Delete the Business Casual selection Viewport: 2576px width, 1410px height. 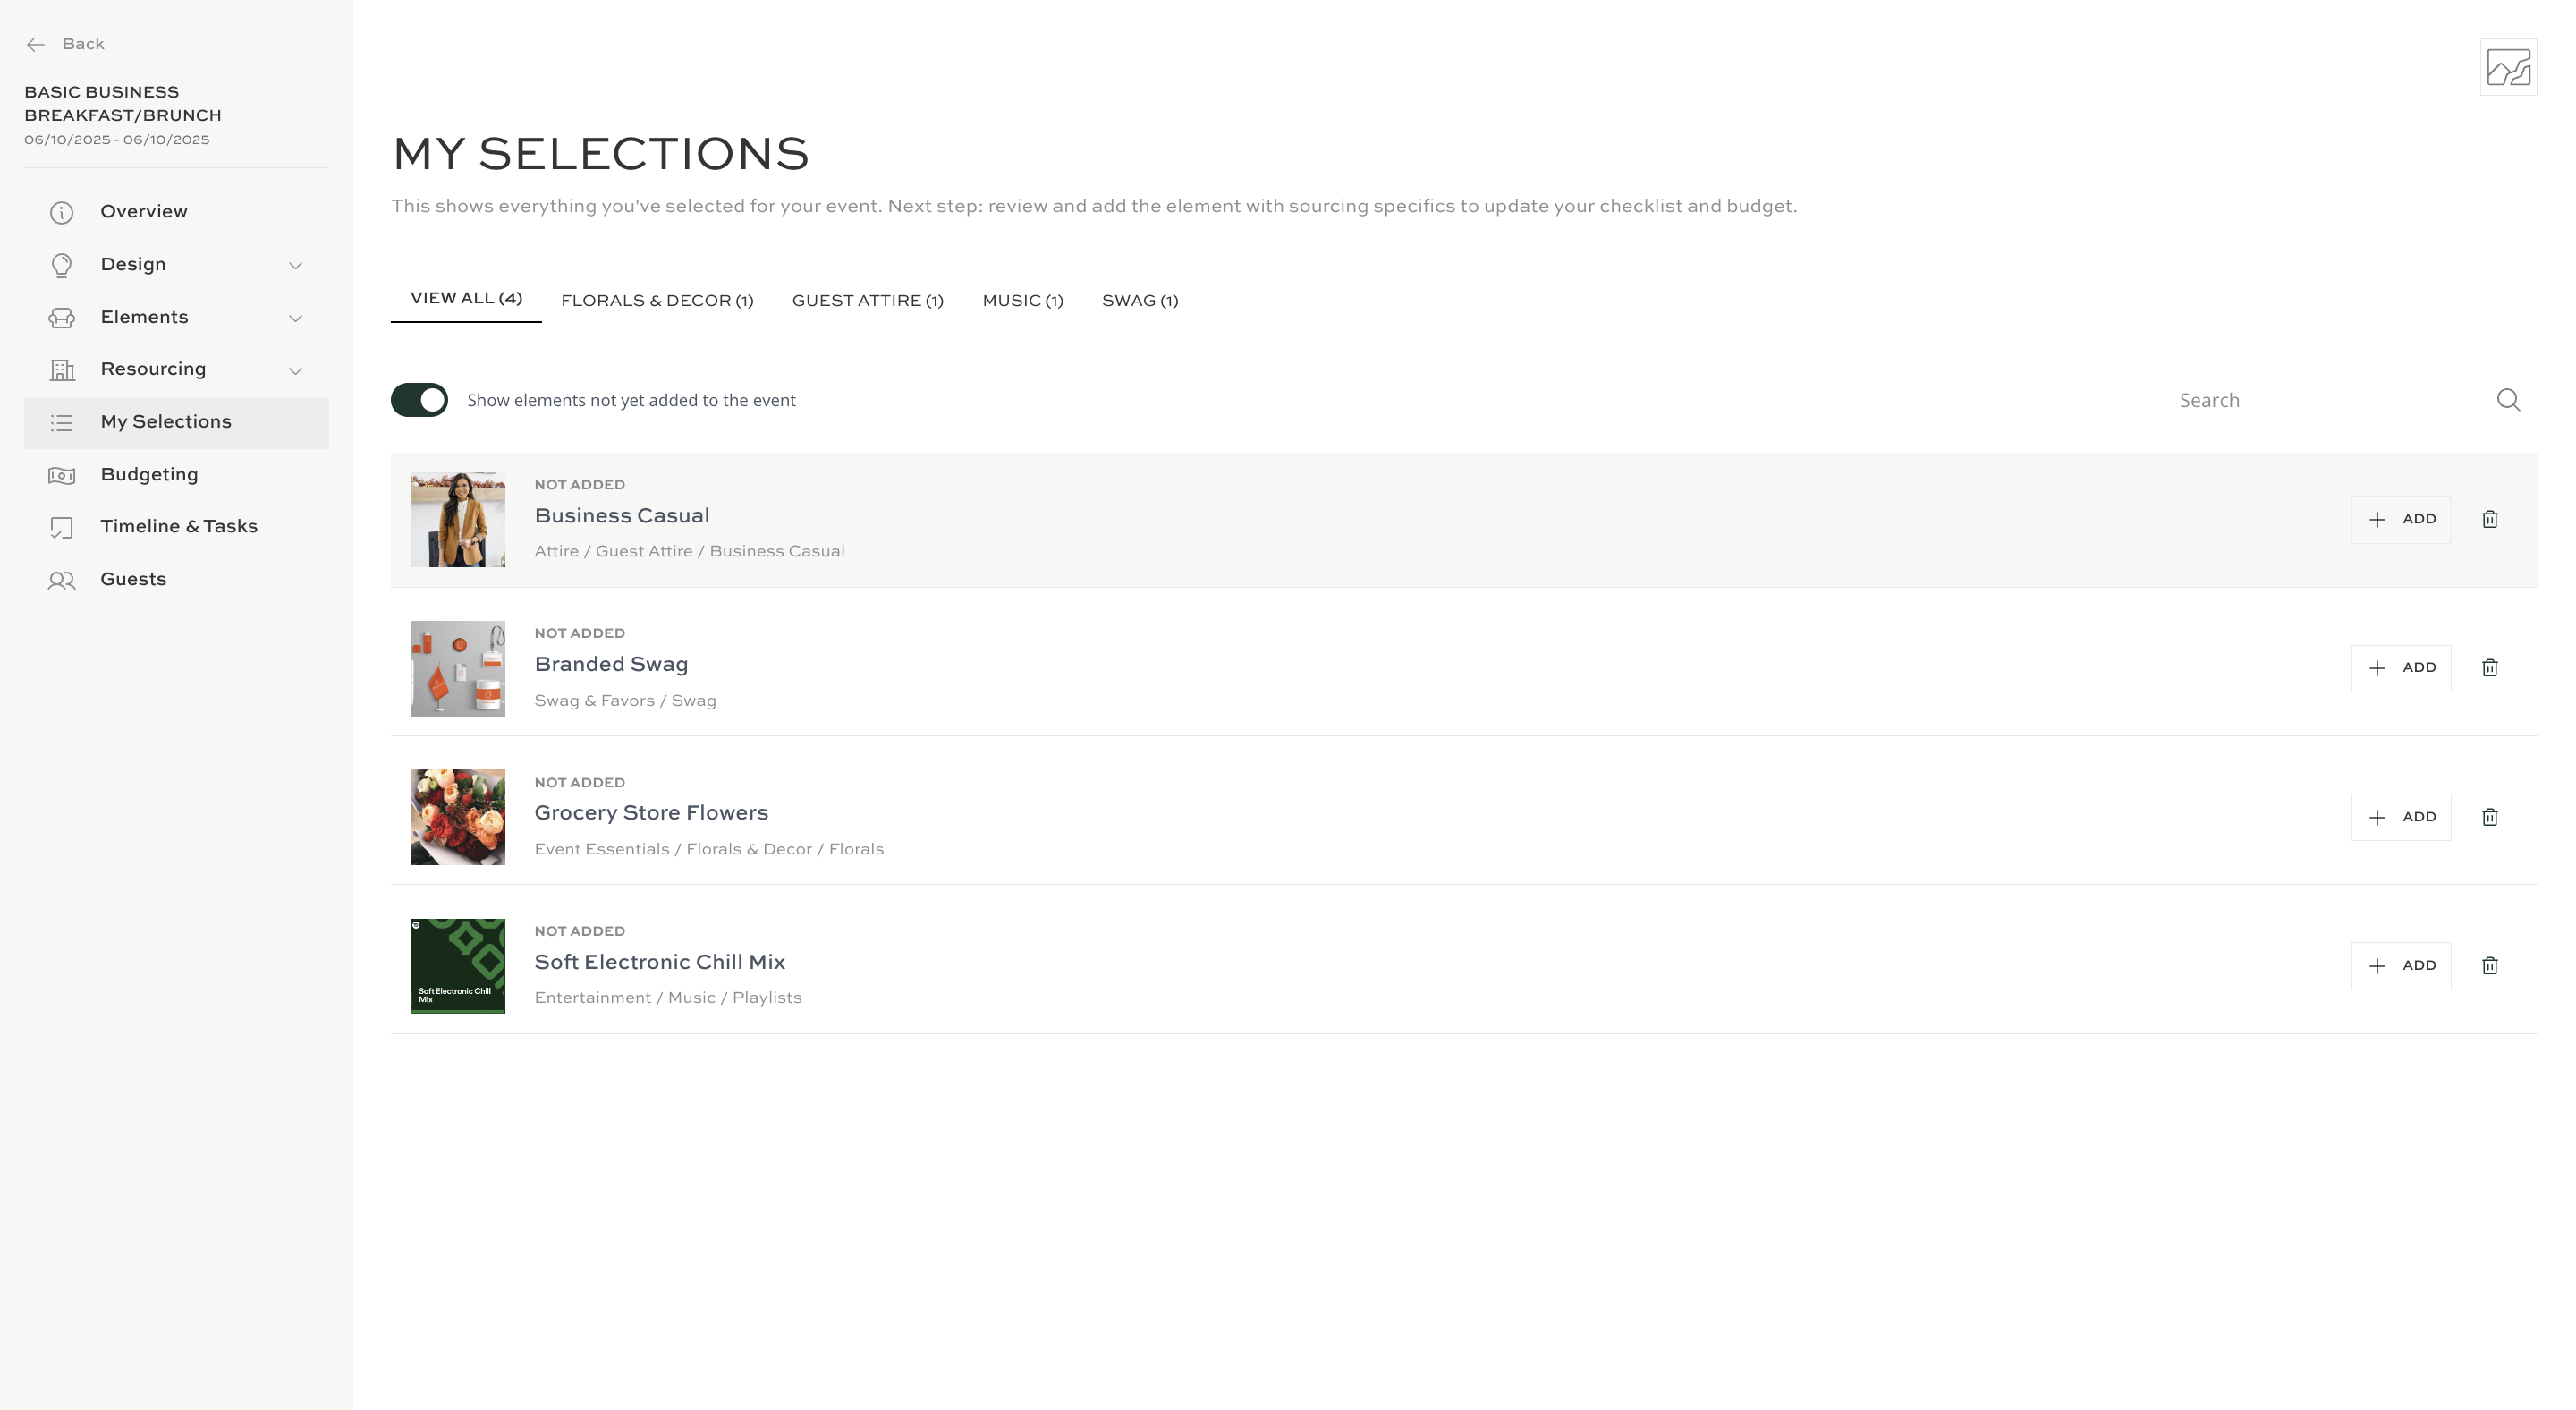click(x=2490, y=519)
